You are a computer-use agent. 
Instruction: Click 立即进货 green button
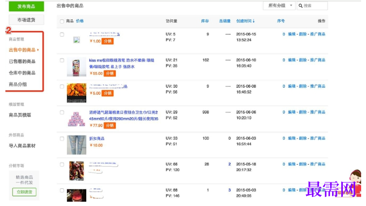point(24,192)
